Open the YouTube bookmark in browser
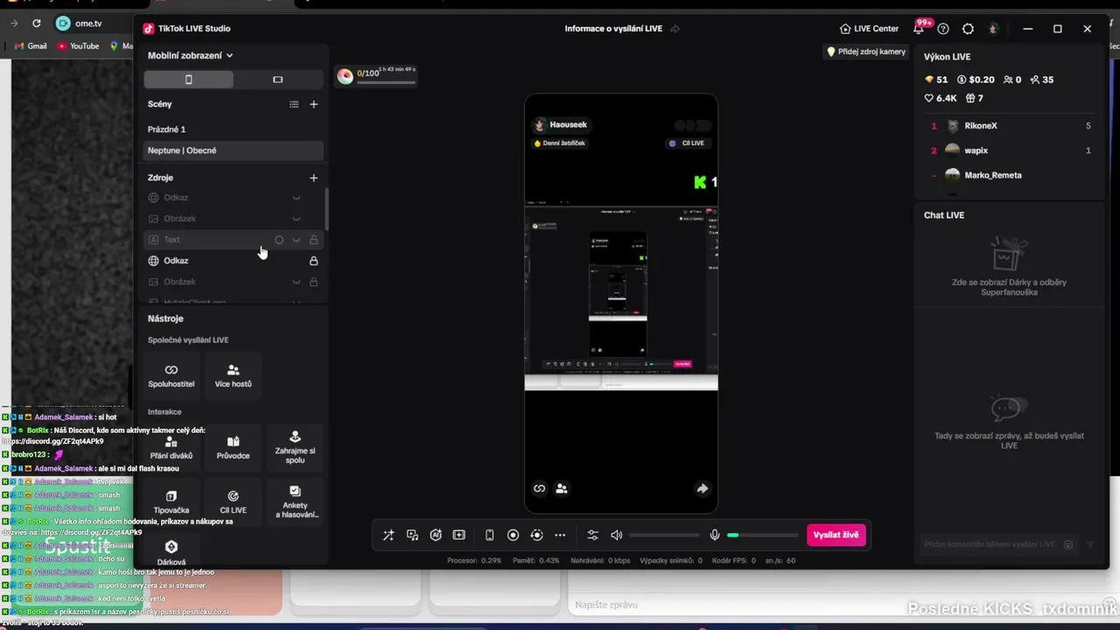The width and height of the screenshot is (1120, 630). click(x=78, y=46)
